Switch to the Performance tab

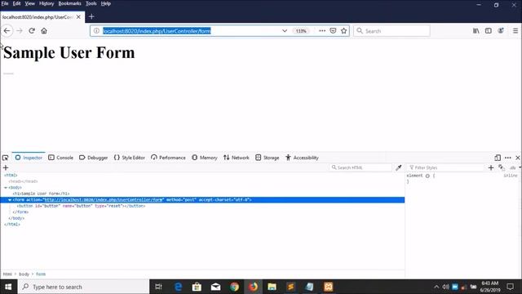[168, 158]
